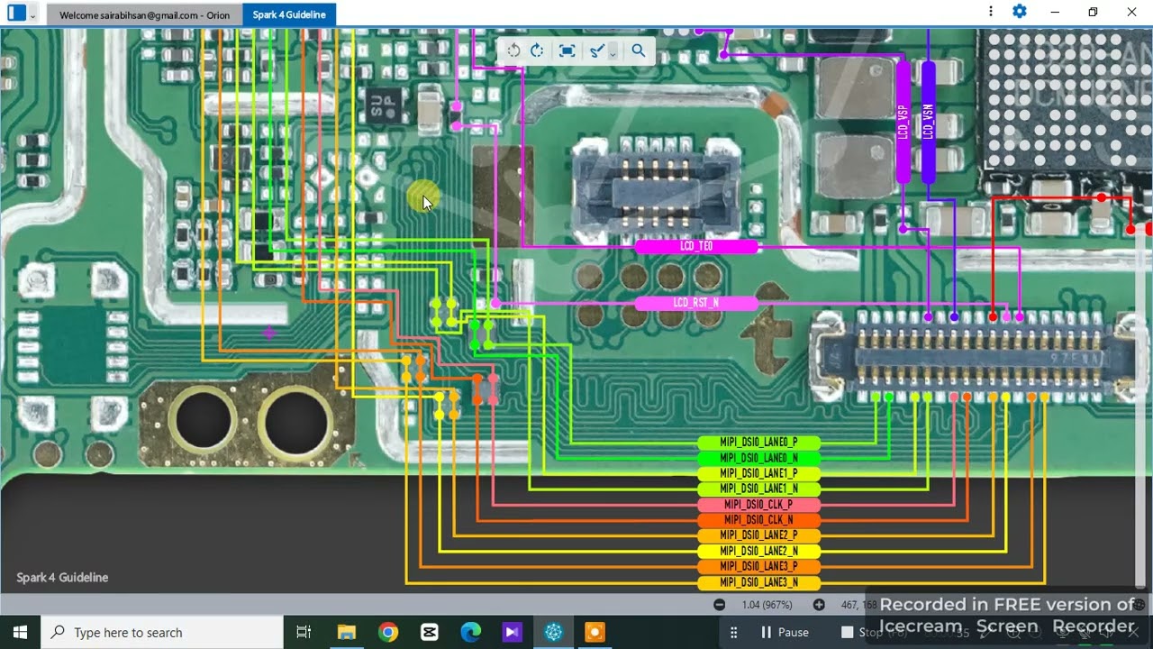Click the SU P chip component
This screenshot has width=1153, height=649.
tap(385, 106)
